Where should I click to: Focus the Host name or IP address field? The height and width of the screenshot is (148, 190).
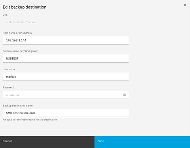coord(66,40)
